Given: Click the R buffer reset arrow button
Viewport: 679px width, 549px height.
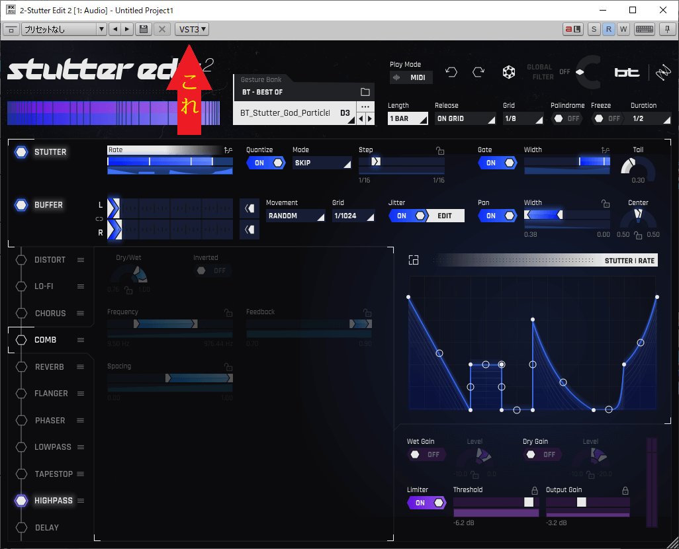Looking at the screenshot, I should [249, 230].
